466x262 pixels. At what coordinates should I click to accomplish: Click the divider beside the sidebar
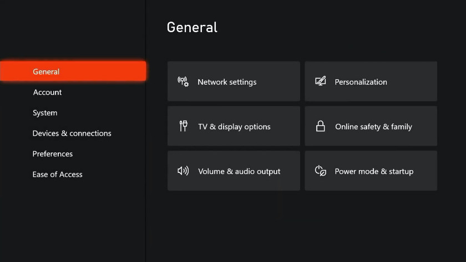tap(145, 131)
